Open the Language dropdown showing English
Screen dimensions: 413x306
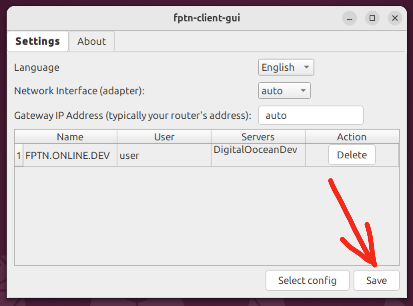(286, 67)
